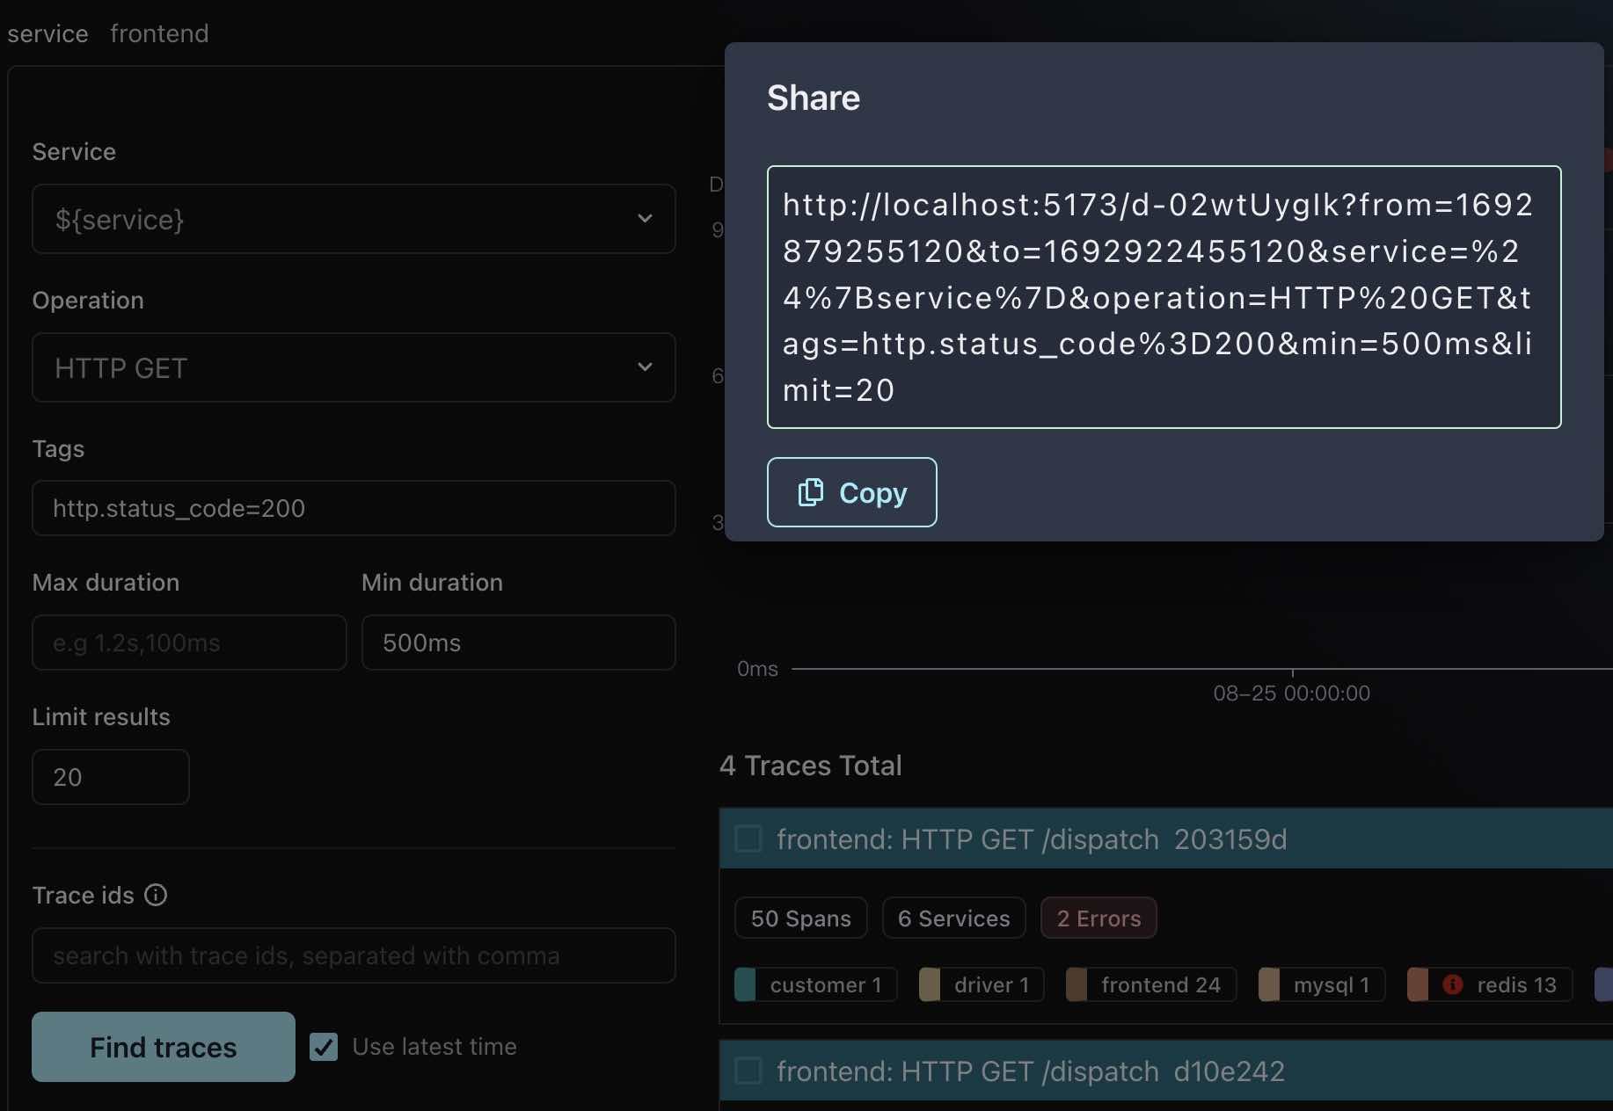Open the Operation dropdown showing HTTP GET
This screenshot has width=1613, height=1111.
[x=354, y=367]
